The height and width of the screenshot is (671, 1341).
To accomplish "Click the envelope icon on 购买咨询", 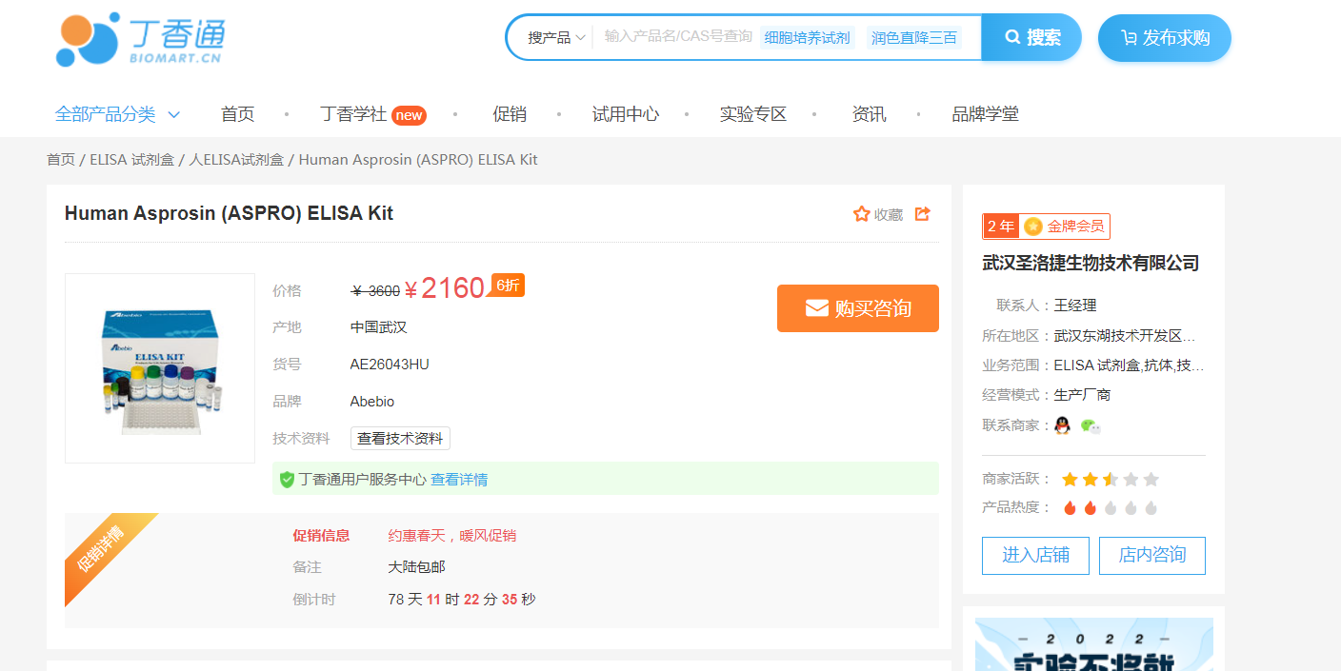I will coord(816,308).
